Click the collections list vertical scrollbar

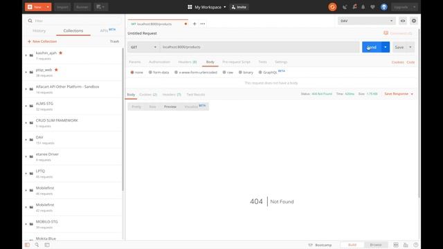123,120
